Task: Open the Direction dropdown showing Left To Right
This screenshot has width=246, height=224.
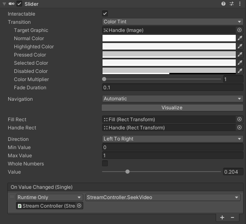Action: pyautogui.click(x=173, y=139)
